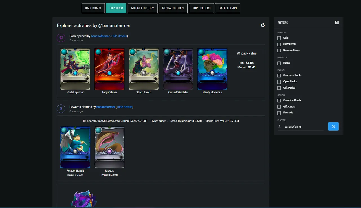Tick the Rewards filter checkbox
This screenshot has width=361, height=208.
click(279, 113)
